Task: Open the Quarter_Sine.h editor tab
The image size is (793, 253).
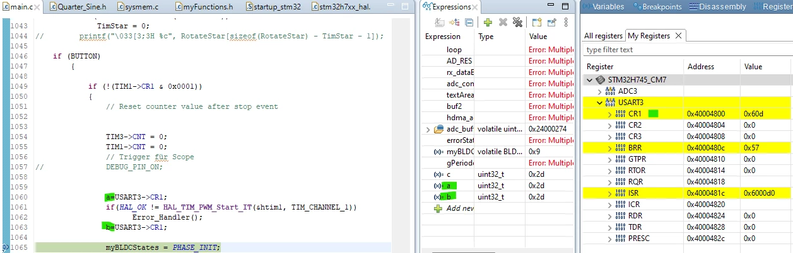Action: pyautogui.click(x=78, y=7)
